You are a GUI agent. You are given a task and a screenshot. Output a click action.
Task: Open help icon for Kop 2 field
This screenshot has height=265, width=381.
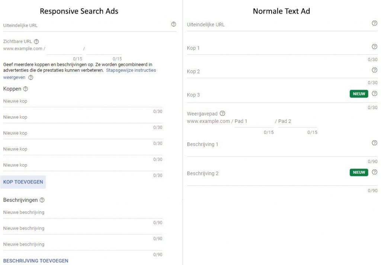pyautogui.click(x=374, y=70)
